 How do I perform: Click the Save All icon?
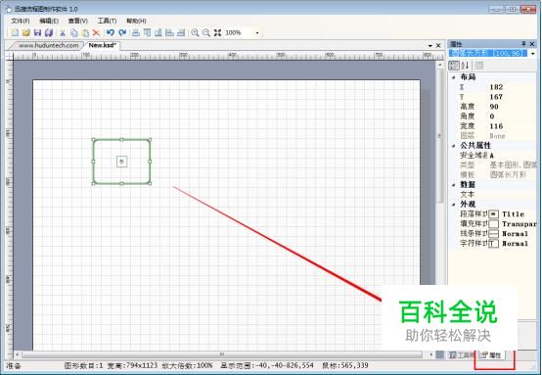click(49, 33)
